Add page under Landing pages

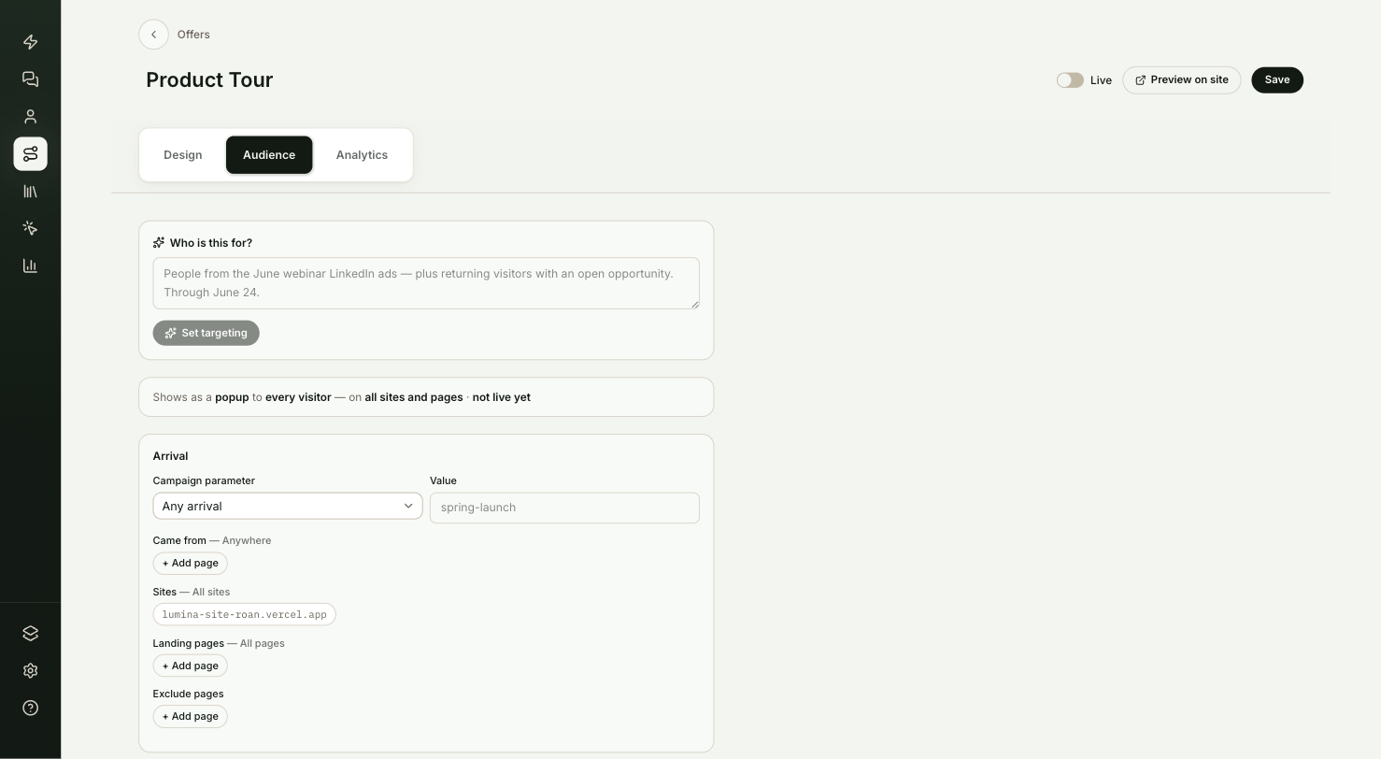tap(191, 666)
